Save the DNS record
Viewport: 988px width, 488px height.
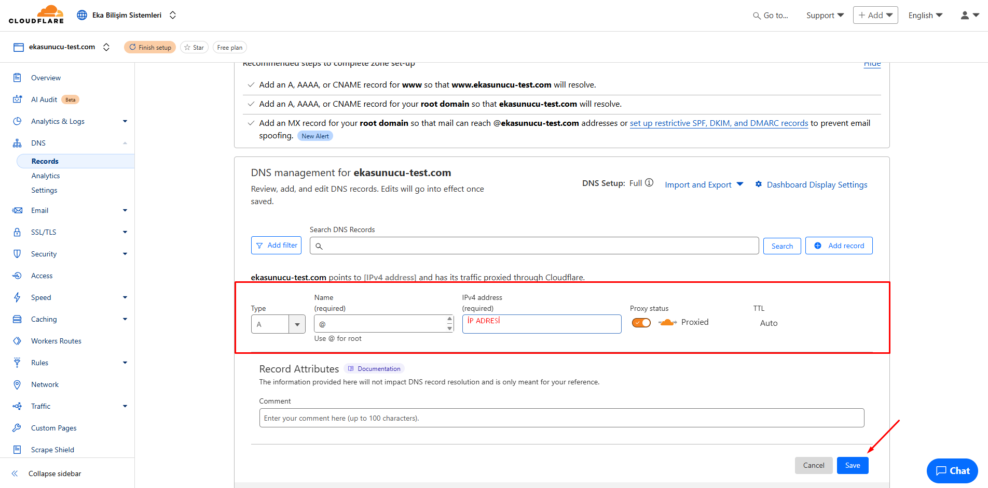point(853,465)
